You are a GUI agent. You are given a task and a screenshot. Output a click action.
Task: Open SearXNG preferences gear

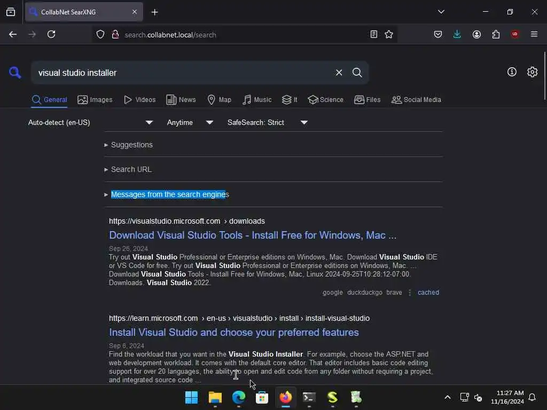point(532,72)
